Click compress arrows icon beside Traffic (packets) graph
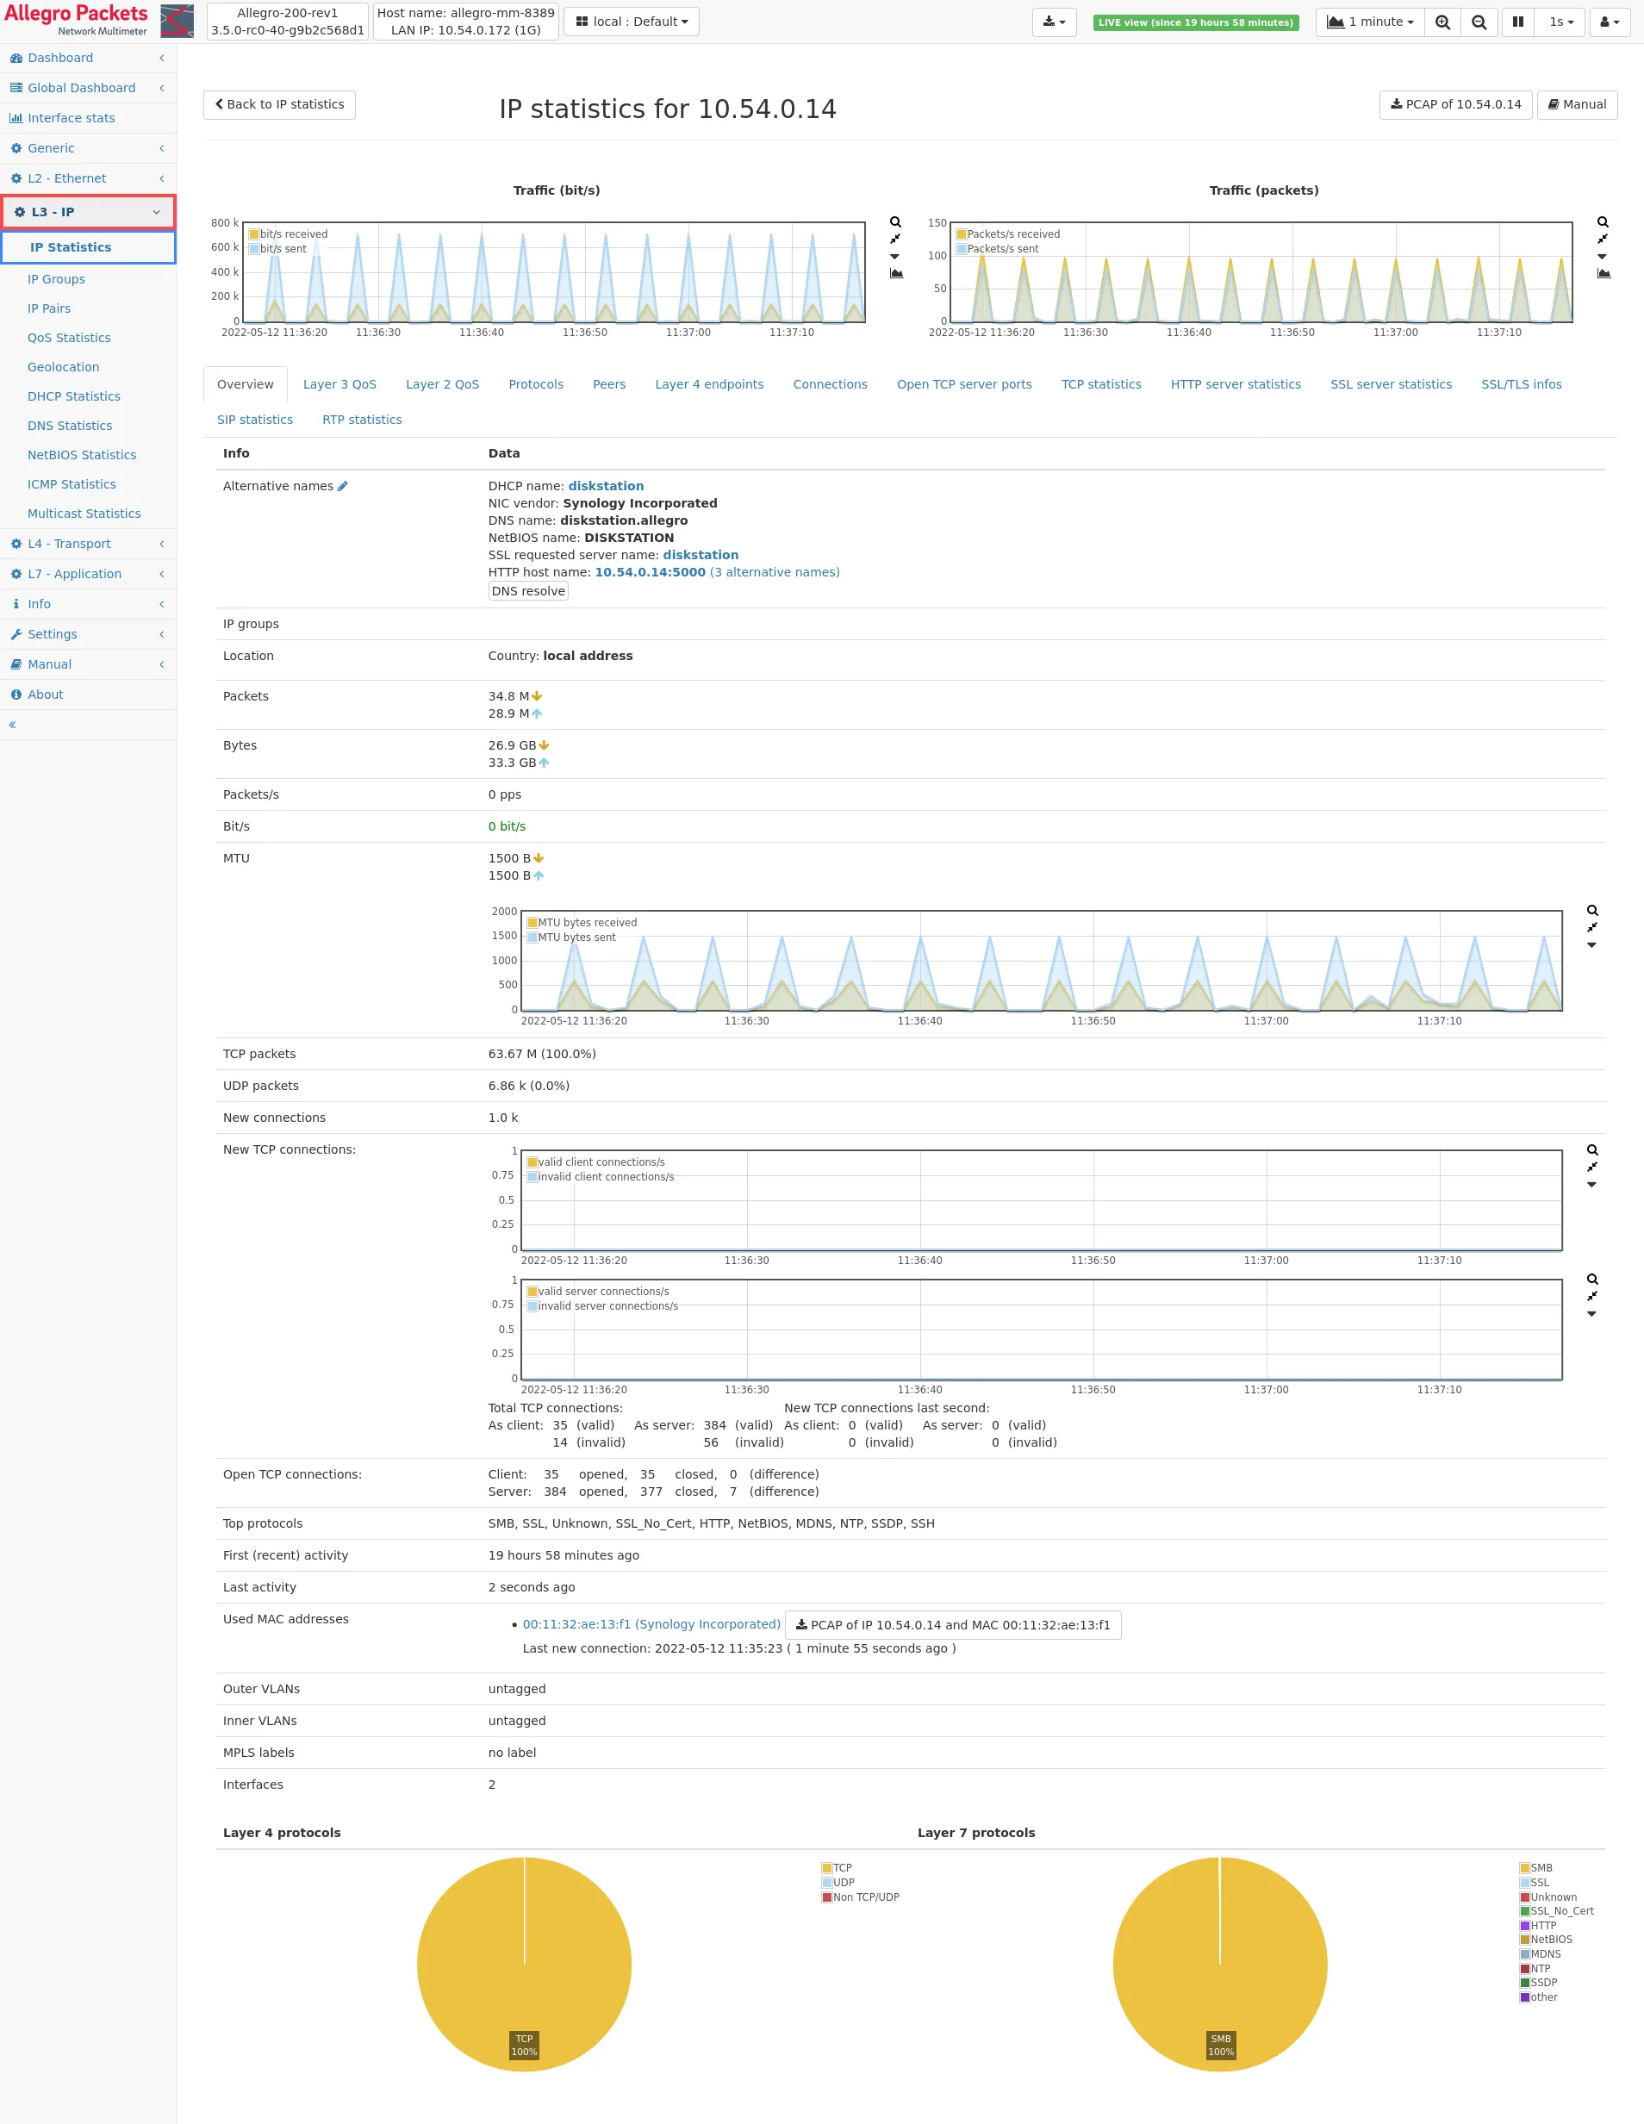Image resolution: width=1644 pixels, height=2124 pixels. [x=1602, y=240]
